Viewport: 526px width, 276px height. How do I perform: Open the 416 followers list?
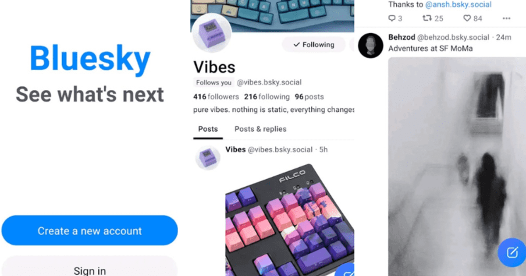(216, 97)
